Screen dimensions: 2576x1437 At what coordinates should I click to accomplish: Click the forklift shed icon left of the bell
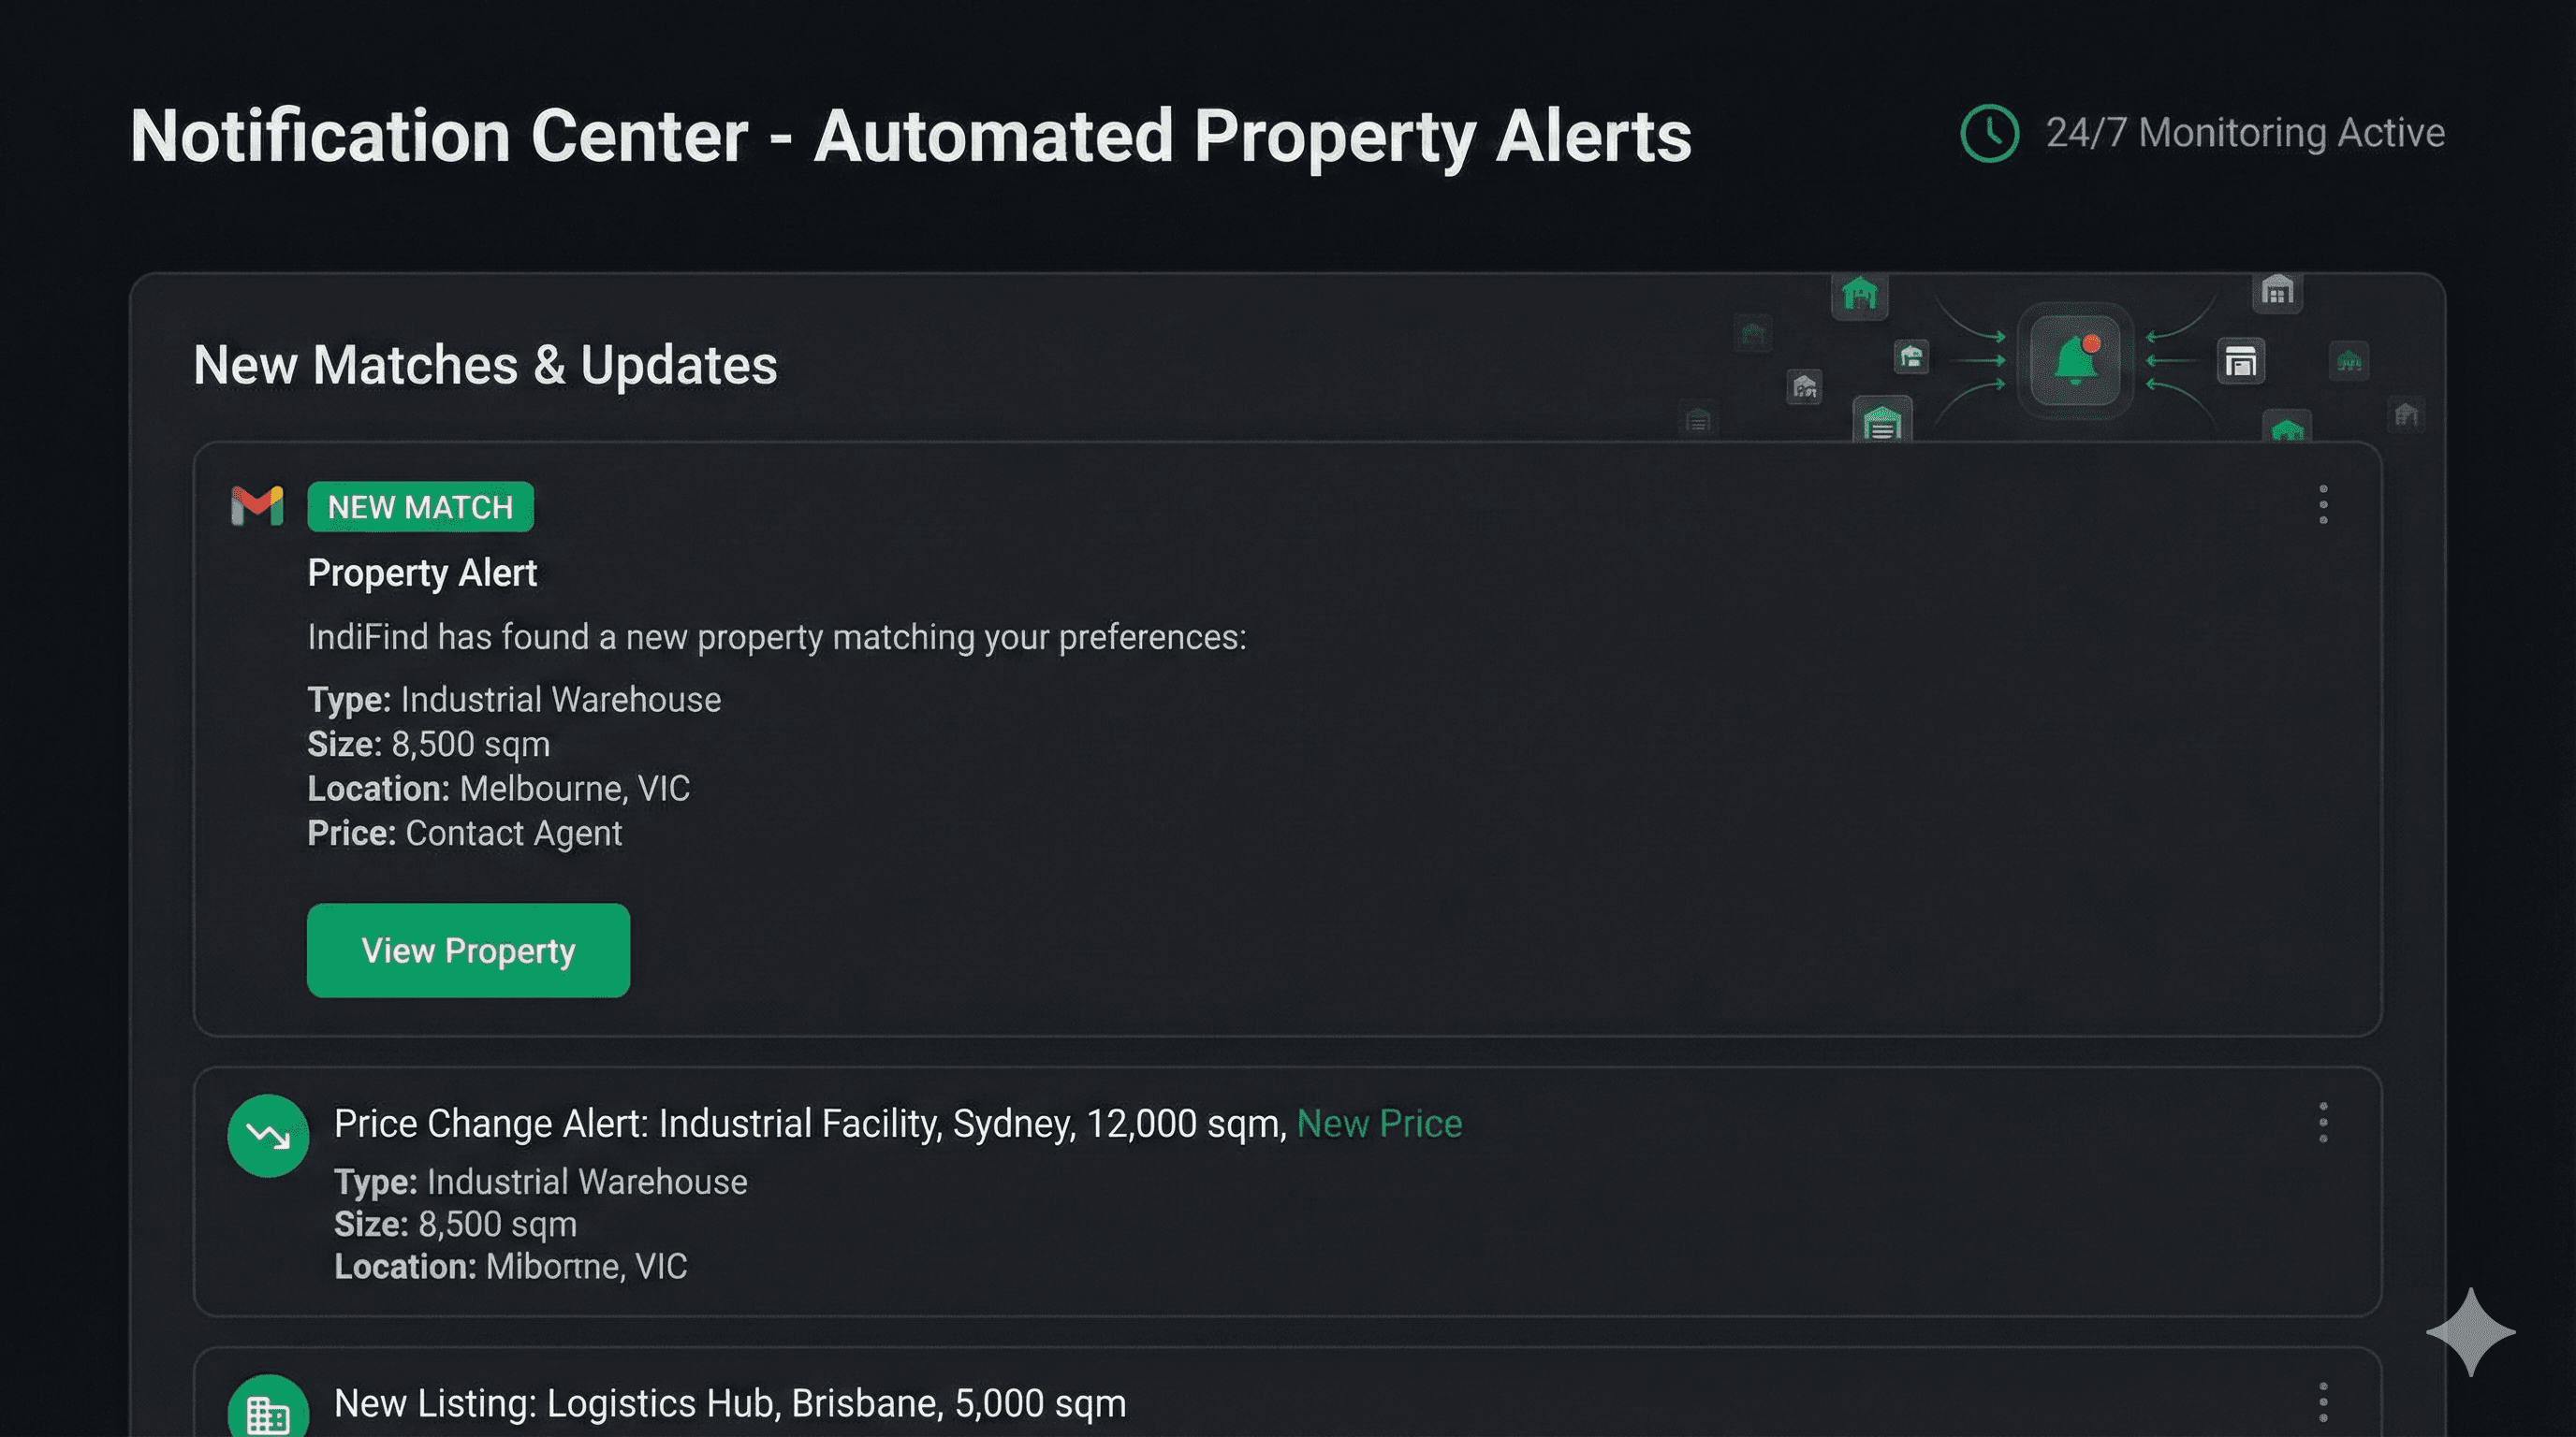click(1912, 356)
